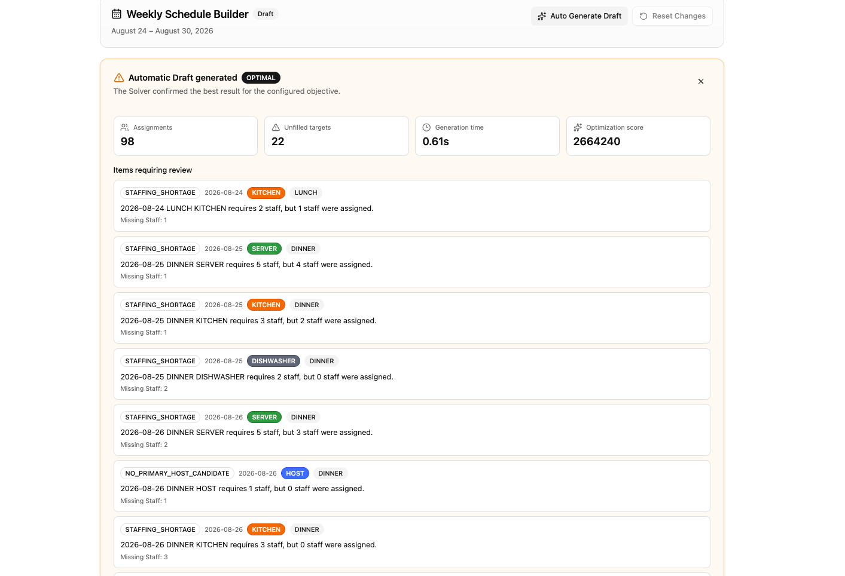Viewport: 845px width, 576px height.
Task: Click the warning icon in Unfilled targets card
Action: coord(276,127)
